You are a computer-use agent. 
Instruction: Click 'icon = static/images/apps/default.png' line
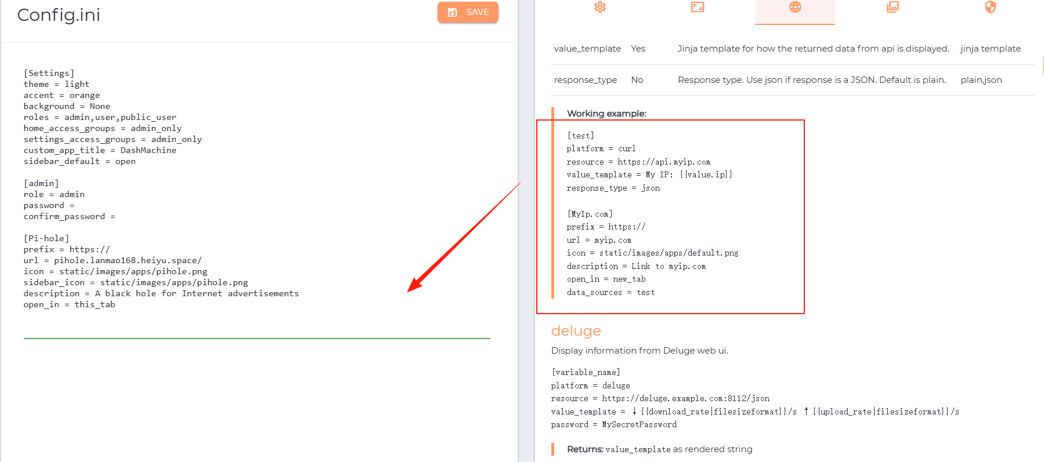(653, 253)
